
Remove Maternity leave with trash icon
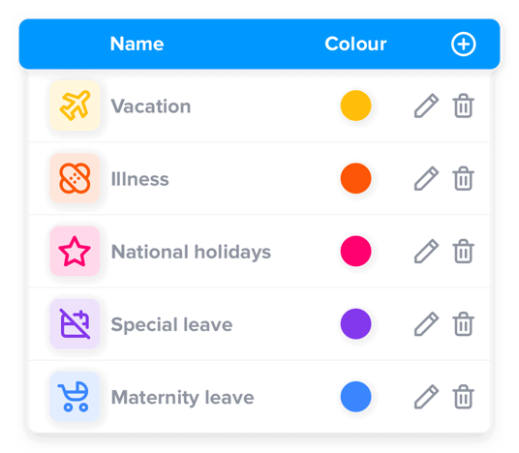click(x=463, y=397)
